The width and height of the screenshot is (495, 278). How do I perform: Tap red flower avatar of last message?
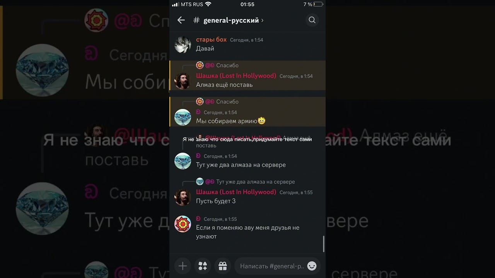point(183,224)
